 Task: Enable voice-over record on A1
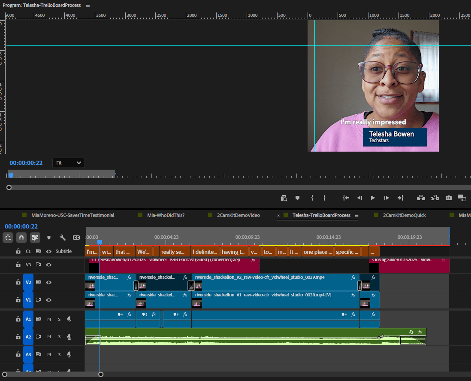[69, 319]
